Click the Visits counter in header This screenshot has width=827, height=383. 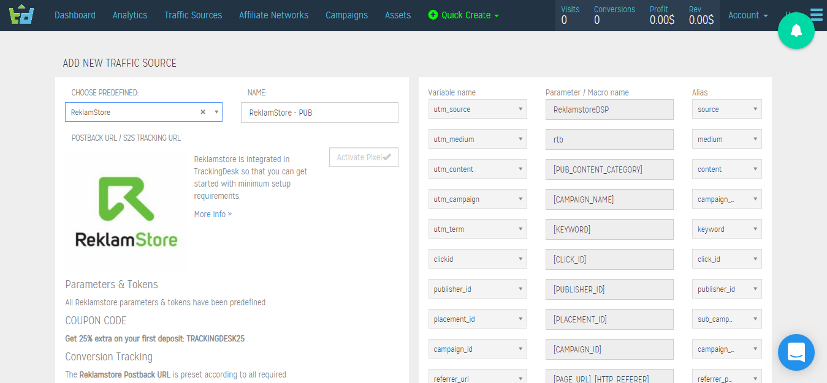pos(570,15)
